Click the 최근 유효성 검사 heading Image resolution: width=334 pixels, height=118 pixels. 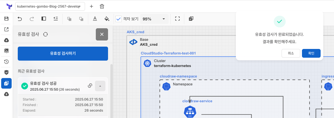point(31,71)
